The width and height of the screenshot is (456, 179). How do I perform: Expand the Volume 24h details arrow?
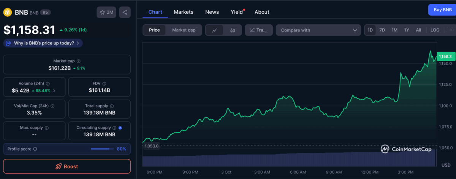[54, 90]
